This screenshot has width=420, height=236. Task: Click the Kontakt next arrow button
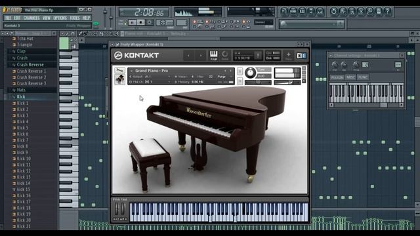tap(201, 56)
